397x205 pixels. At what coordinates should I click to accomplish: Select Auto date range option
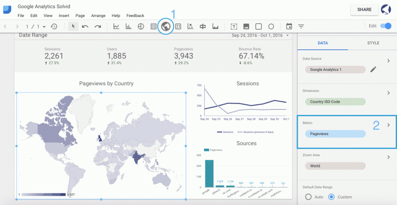click(x=308, y=196)
